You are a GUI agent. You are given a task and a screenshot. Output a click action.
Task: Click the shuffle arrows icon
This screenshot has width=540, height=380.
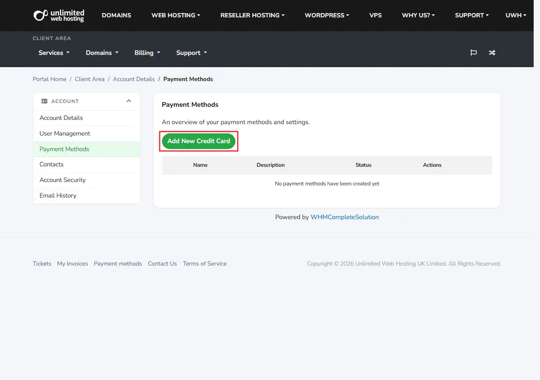click(x=492, y=53)
